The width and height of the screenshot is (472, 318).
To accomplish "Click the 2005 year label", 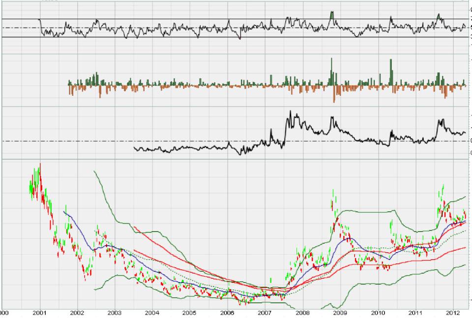I will 190,313.
